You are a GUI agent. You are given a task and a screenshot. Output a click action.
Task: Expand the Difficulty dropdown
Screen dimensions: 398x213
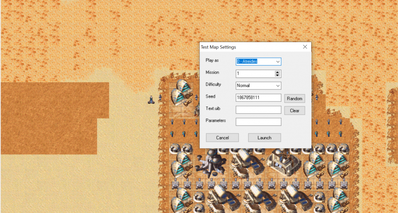tap(278, 85)
